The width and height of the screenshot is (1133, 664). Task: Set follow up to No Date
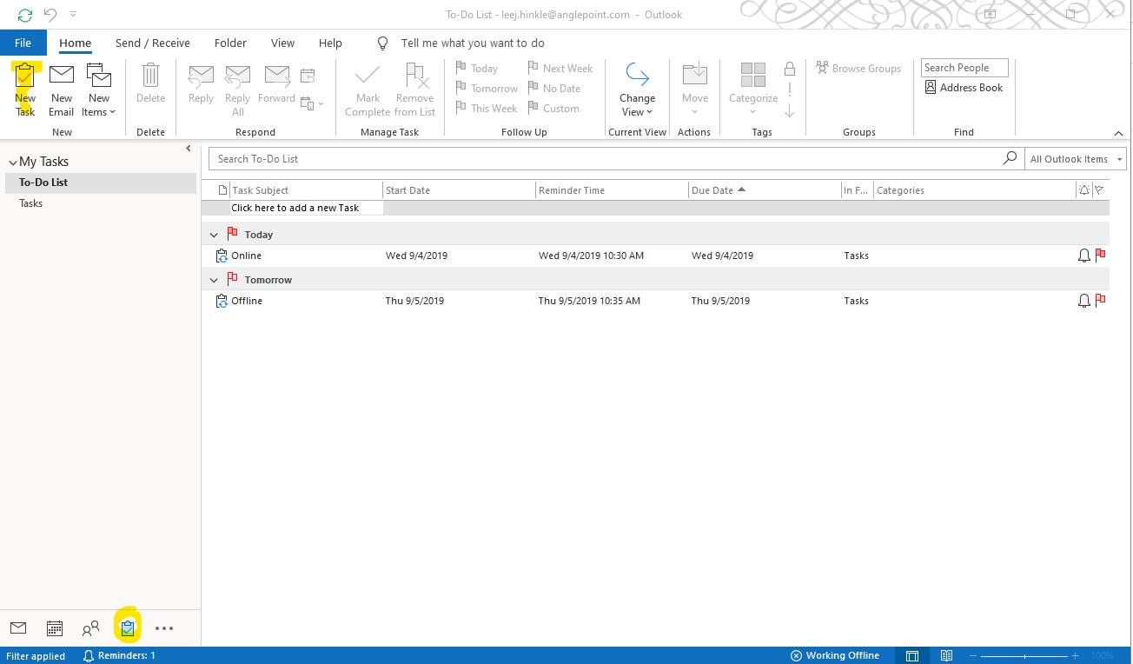[x=554, y=89]
